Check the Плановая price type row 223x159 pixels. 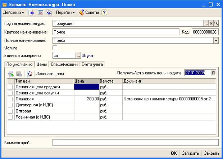click(x=10, y=98)
